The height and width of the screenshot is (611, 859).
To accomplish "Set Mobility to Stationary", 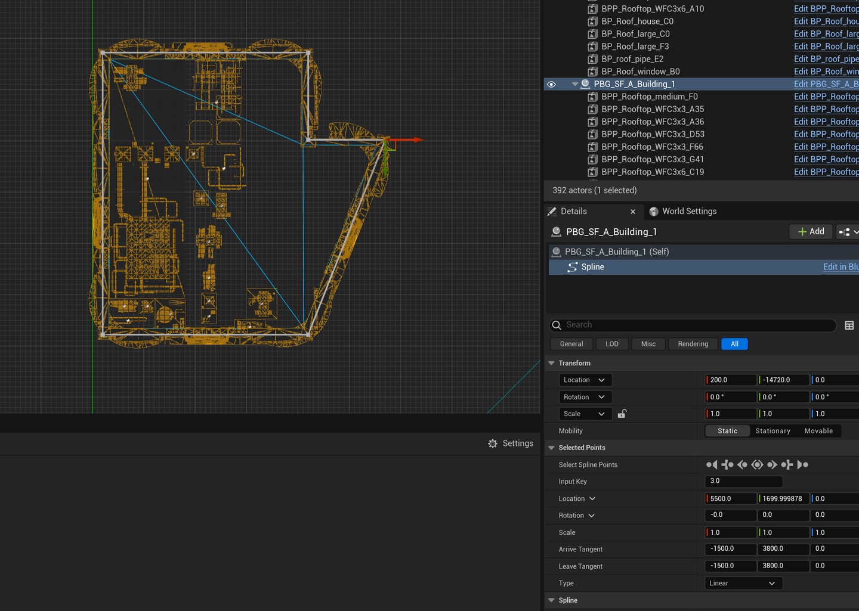I will click(773, 431).
